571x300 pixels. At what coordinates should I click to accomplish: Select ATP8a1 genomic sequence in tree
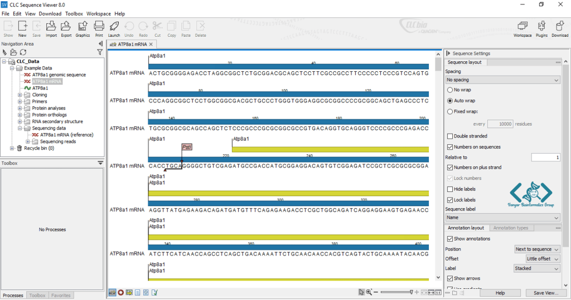coord(59,75)
